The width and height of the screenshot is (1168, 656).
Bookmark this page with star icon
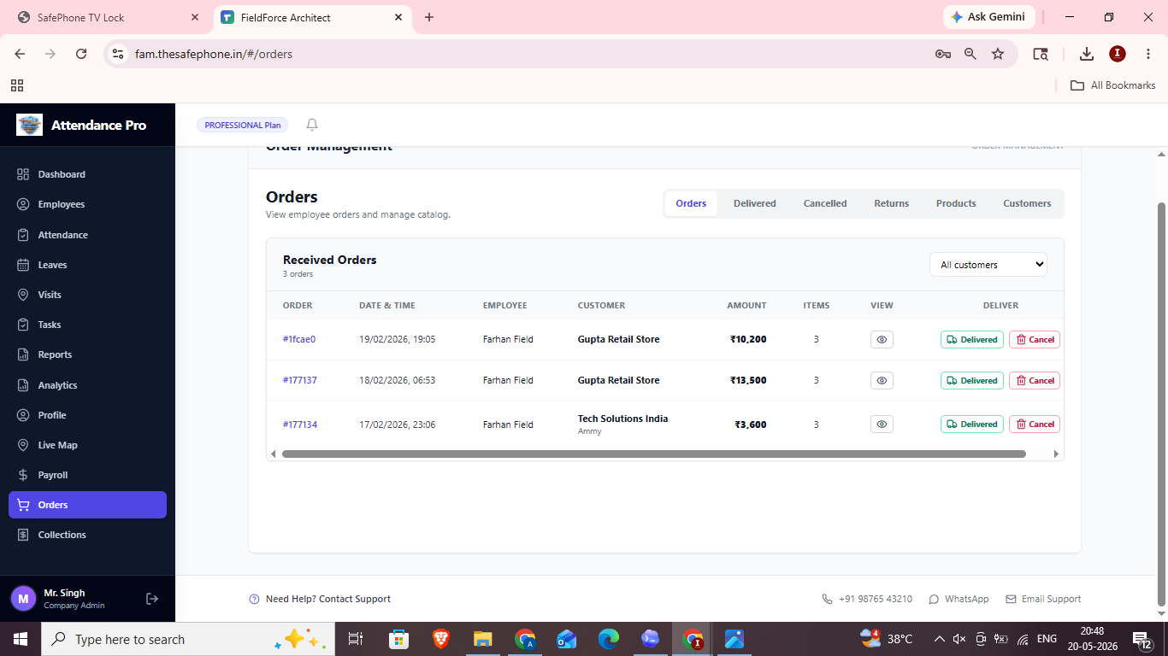(x=998, y=54)
